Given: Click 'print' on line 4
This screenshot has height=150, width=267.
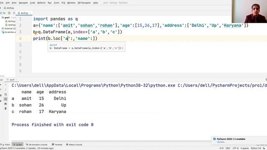Looking at the screenshot, I should (x=39, y=38).
